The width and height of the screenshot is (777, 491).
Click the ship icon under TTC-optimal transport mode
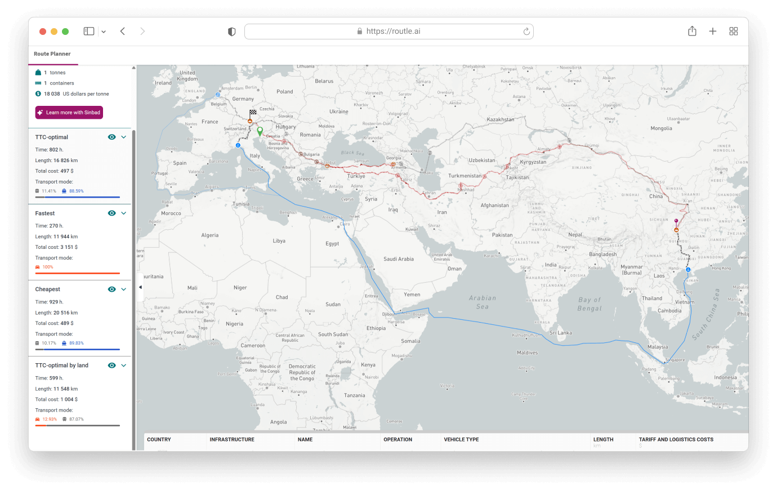click(x=64, y=191)
